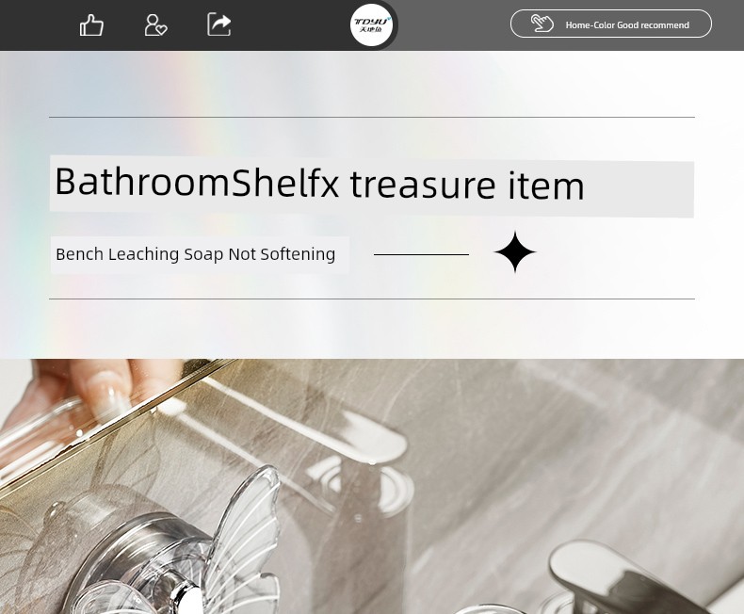Open the TDYU brand logo
744x614 pixels.
tap(371, 25)
